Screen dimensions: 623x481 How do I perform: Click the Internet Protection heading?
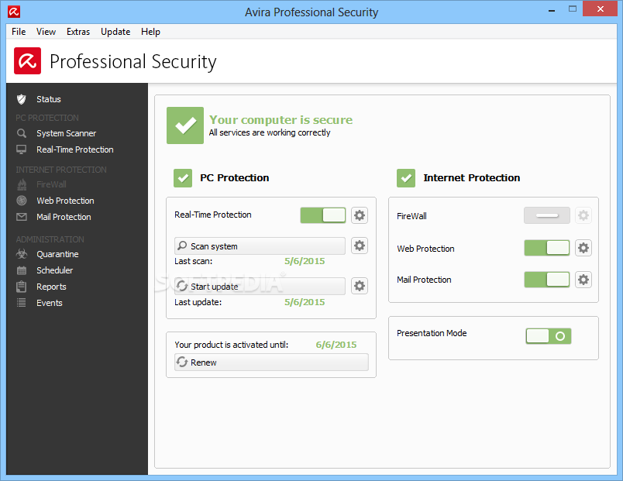472,177
